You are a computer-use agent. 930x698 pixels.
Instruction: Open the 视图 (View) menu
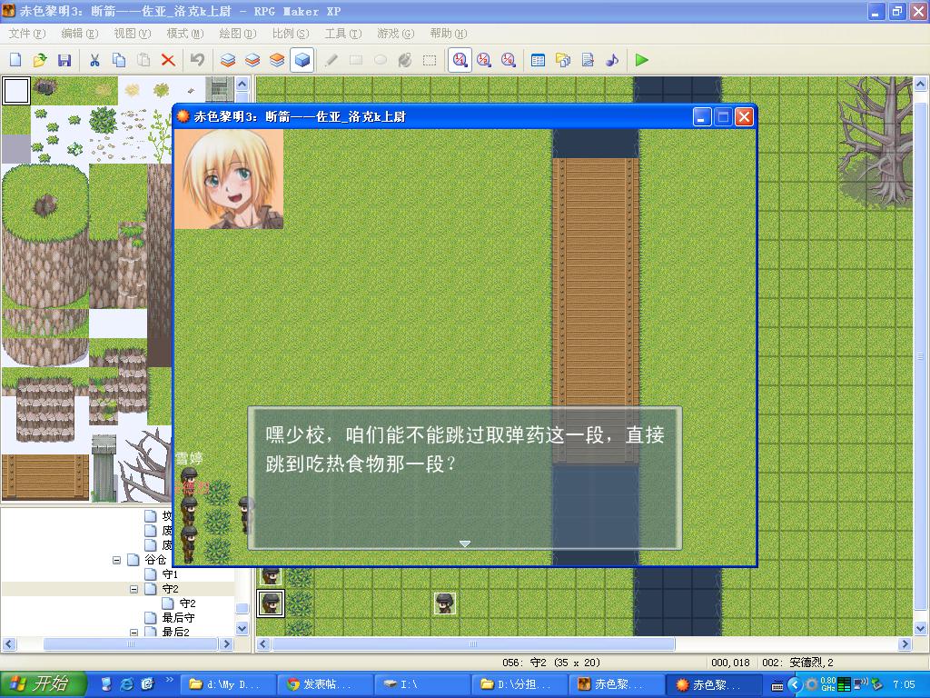click(x=133, y=34)
